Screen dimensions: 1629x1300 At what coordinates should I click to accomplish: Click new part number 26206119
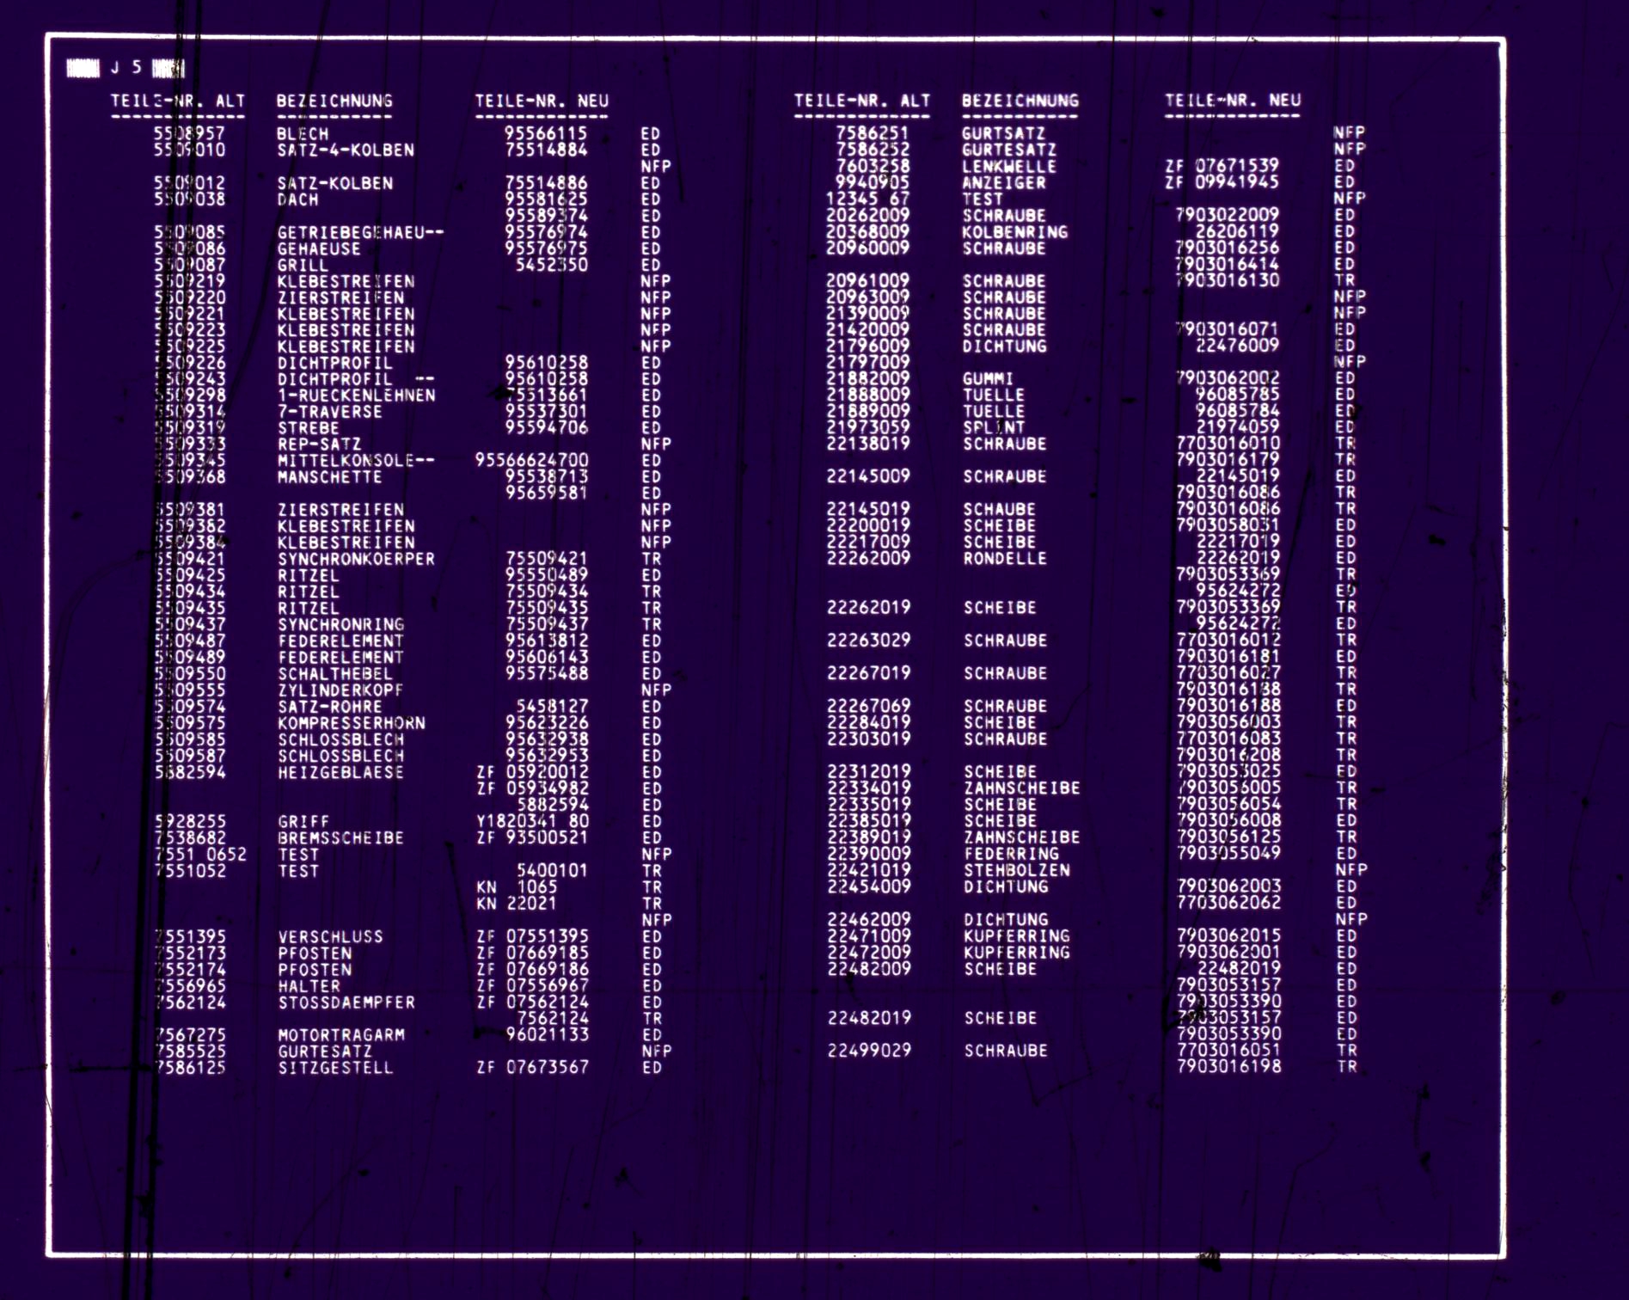(x=1237, y=231)
